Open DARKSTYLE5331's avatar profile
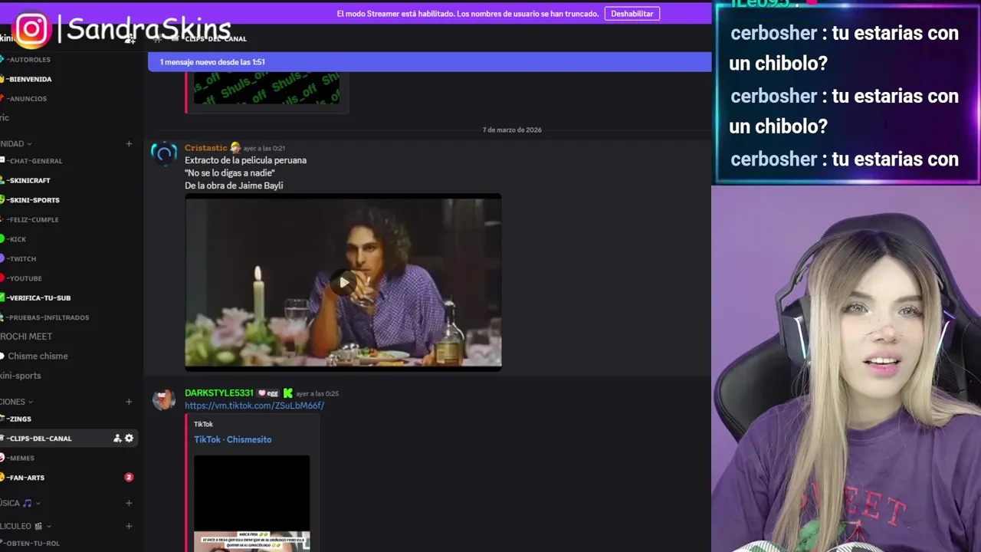Viewport: 981px width, 552px height. tap(163, 399)
